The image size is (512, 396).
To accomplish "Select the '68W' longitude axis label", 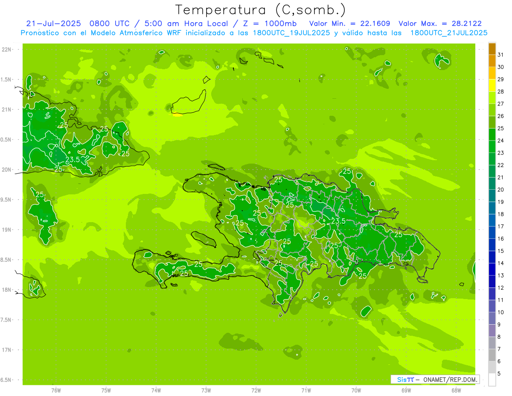I will (456, 390).
